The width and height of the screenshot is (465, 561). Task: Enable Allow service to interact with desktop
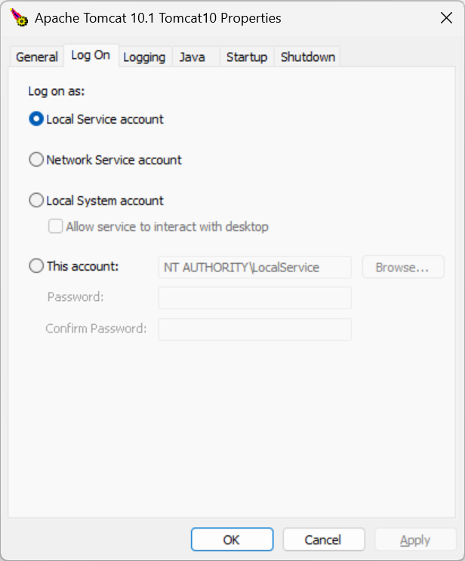pos(55,226)
